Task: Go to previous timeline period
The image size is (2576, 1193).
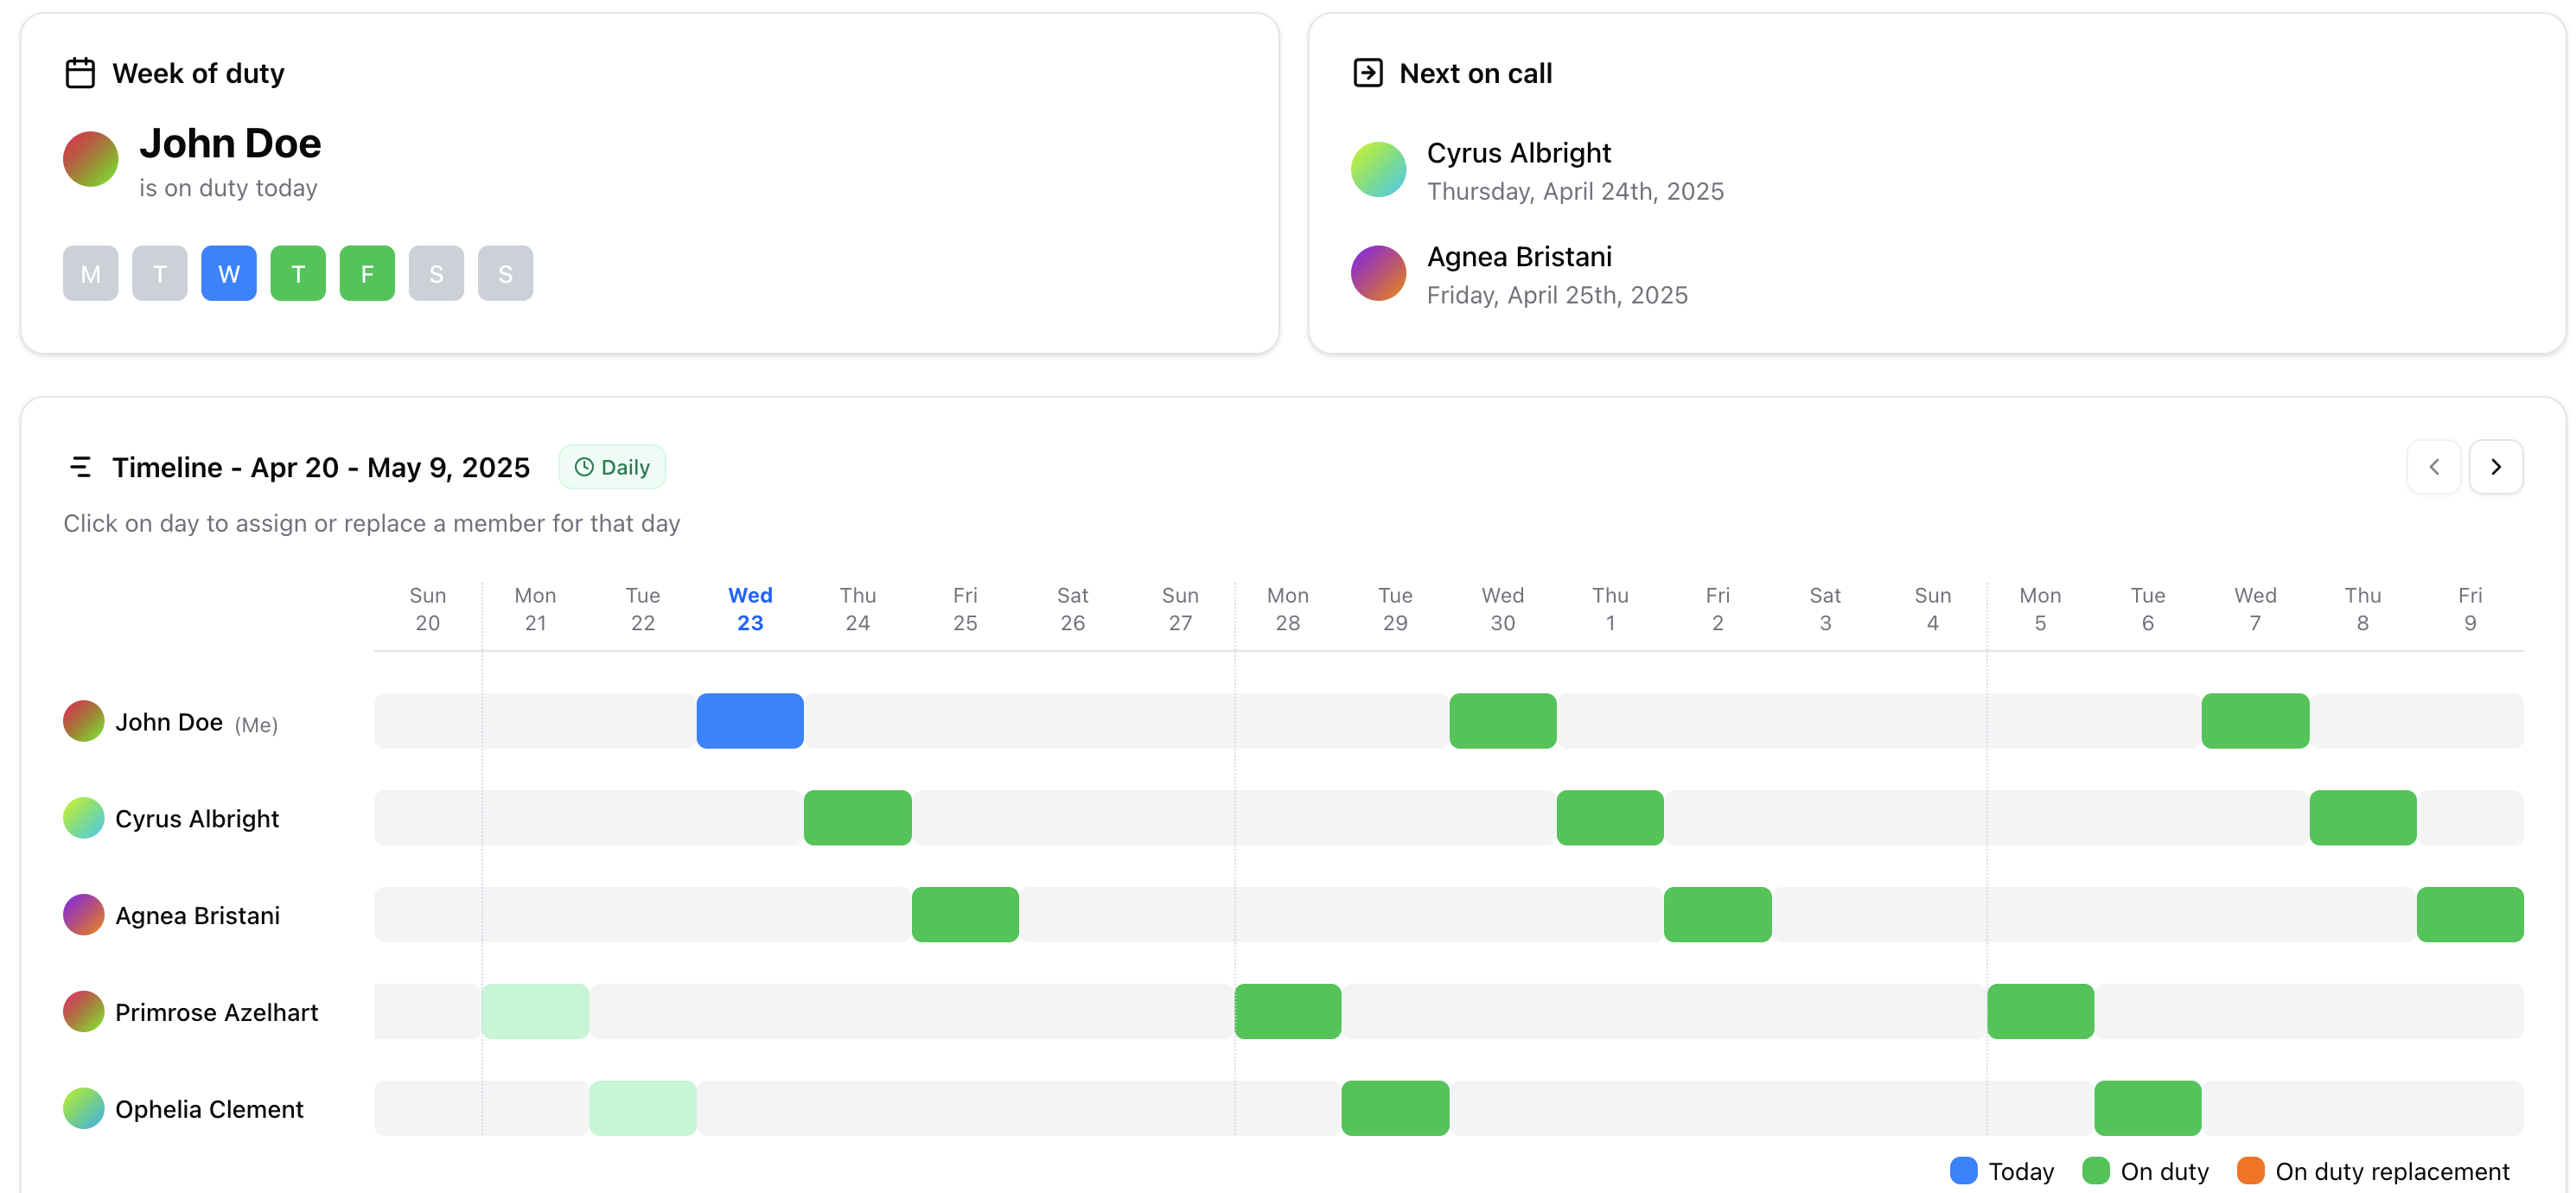Action: point(2433,467)
